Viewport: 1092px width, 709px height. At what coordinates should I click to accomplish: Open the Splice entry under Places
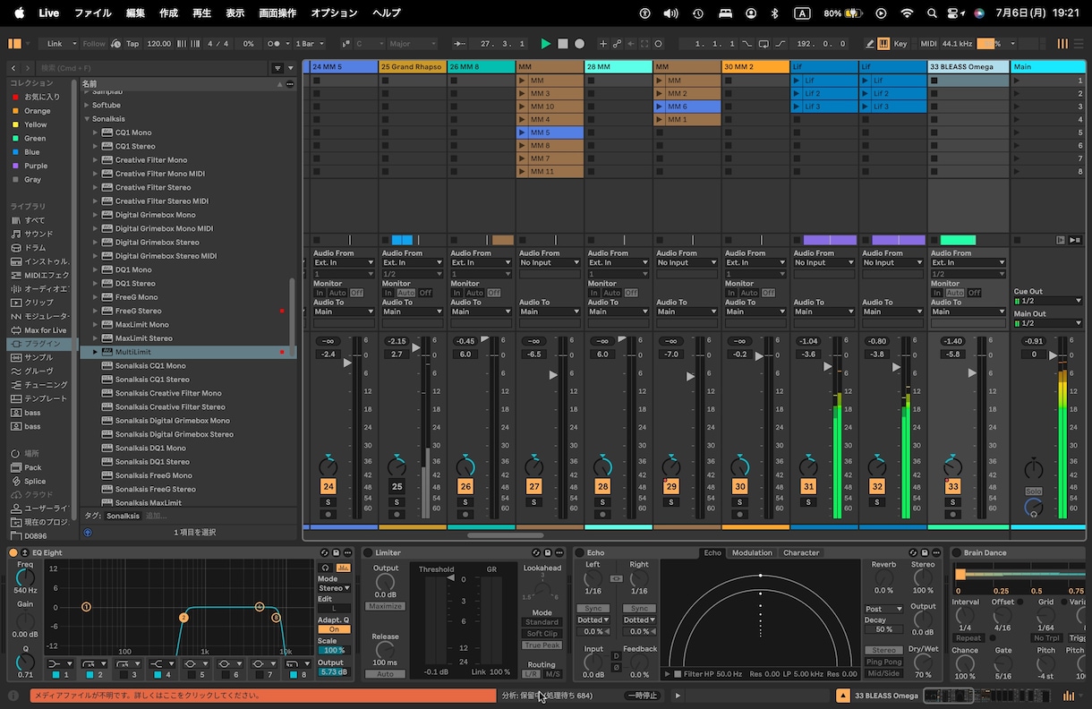[35, 481]
